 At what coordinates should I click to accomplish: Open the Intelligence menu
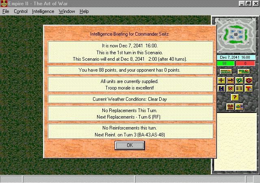tap(43, 11)
